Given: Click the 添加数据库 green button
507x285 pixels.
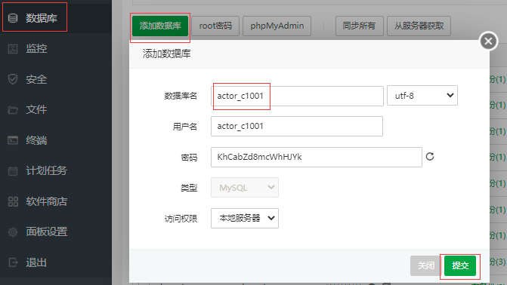Looking at the screenshot, I should click(160, 26).
